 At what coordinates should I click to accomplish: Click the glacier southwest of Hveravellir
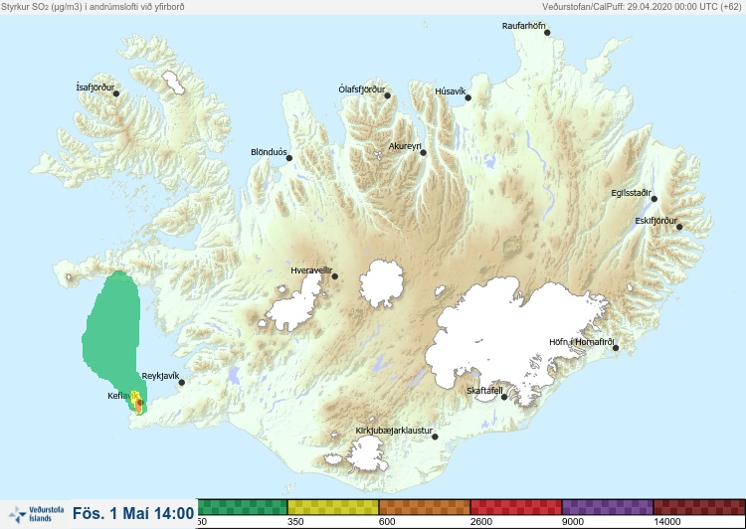click(x=295, y=304)
